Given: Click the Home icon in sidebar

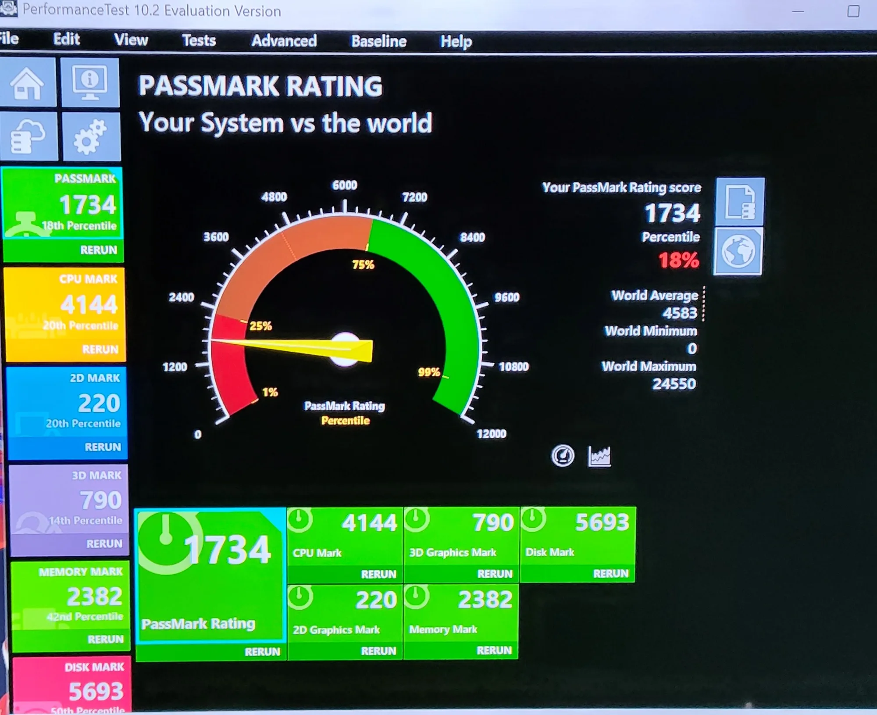Looking at the screenshot, I should pos(28,83).
